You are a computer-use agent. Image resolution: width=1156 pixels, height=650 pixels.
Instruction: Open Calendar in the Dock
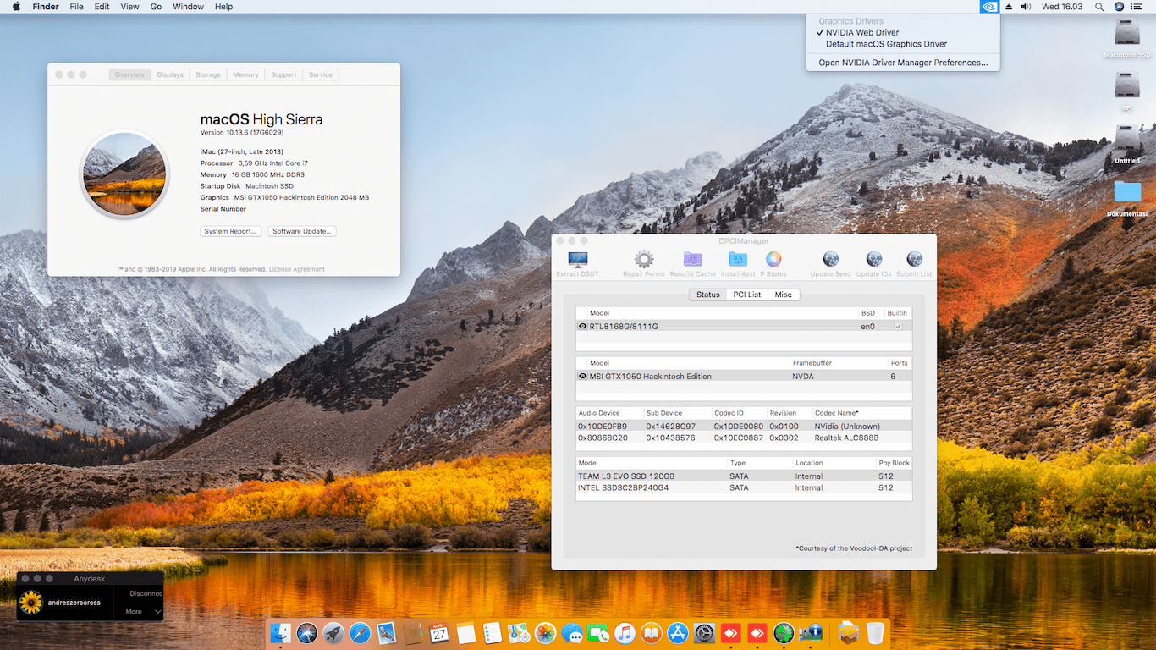[x=439, y=632]
